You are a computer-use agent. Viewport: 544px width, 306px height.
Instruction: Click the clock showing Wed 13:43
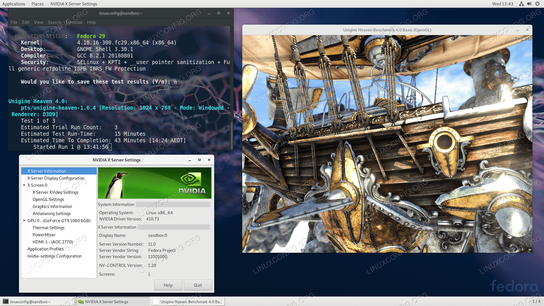(503, 4)
